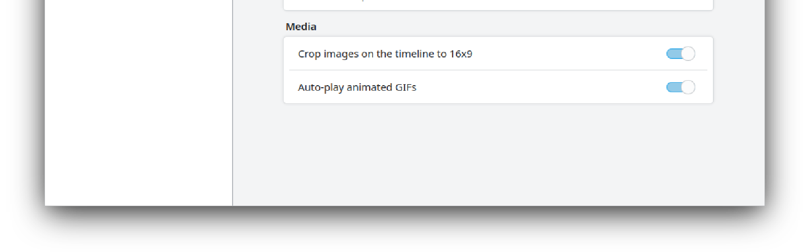Click the white knob of the Crop images toggle
This screenshot has height=252, width=809.
click(688, 53)
